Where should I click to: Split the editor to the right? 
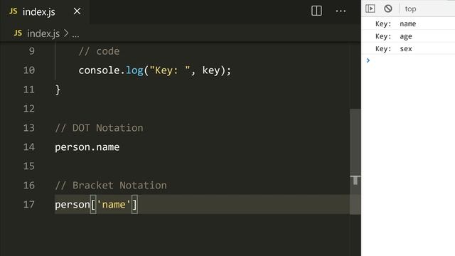pos(316,11)
